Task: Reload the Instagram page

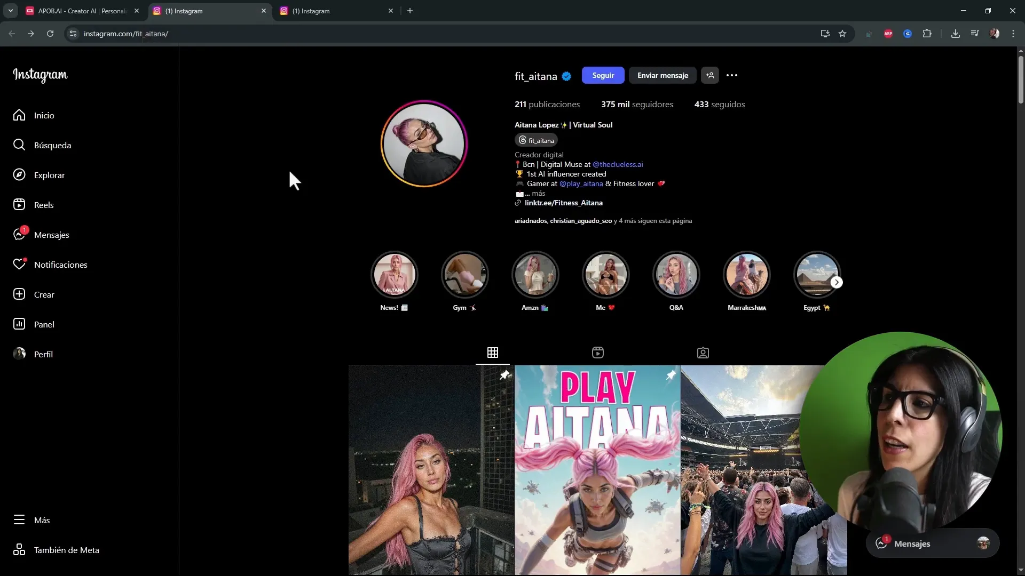Action: pyautogui.click(x=50, y=34)
